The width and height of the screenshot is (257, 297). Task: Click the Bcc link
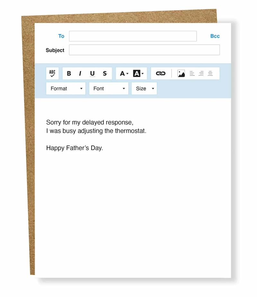click(215, 36)
